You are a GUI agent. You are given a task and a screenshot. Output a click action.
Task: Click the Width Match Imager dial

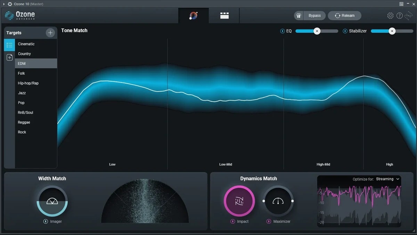click(52, 201)
